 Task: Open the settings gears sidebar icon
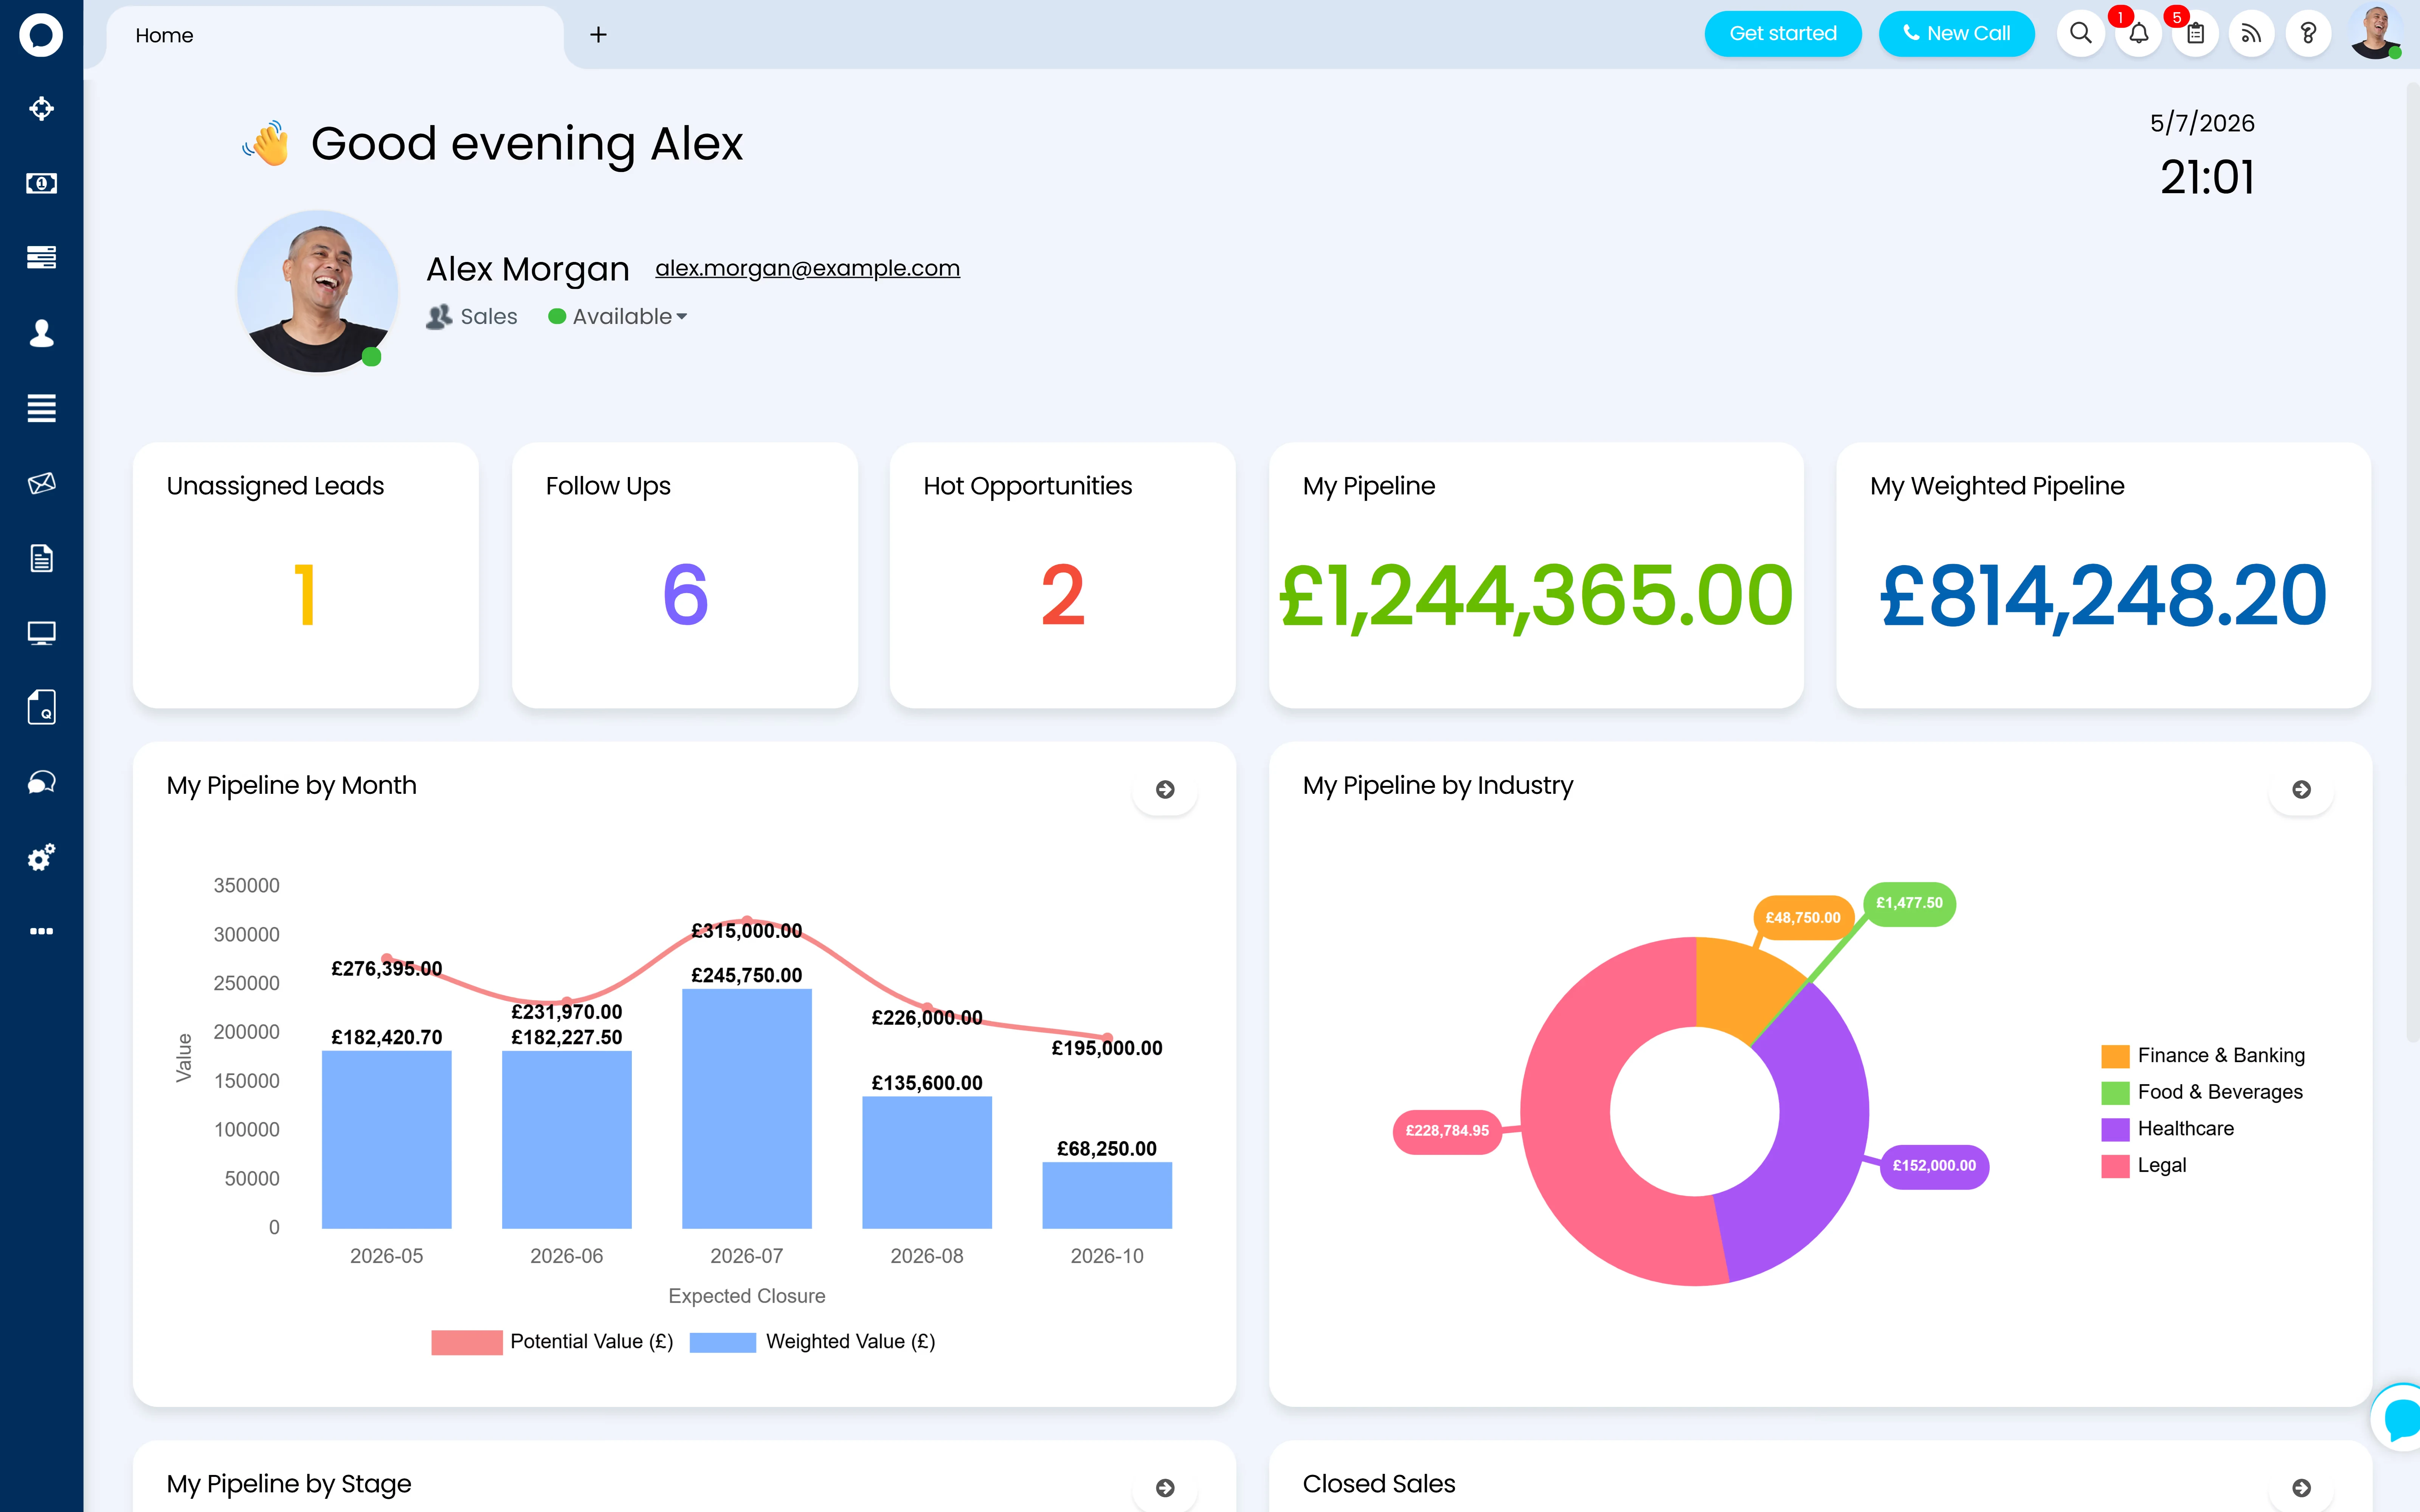click(41, 857)
